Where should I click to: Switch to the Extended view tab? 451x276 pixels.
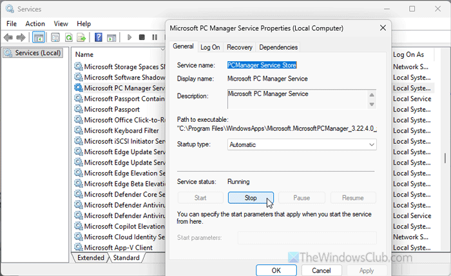pos(91,257)
